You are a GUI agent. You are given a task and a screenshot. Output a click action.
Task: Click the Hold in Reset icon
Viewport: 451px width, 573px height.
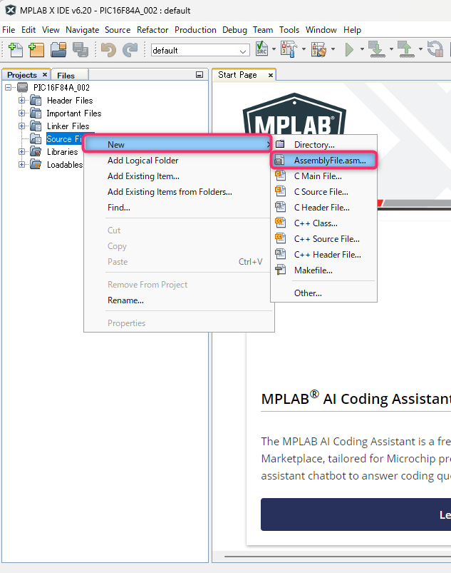coord(435,49)
